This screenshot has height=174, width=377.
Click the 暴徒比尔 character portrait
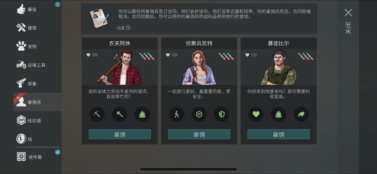click(279, 67)
